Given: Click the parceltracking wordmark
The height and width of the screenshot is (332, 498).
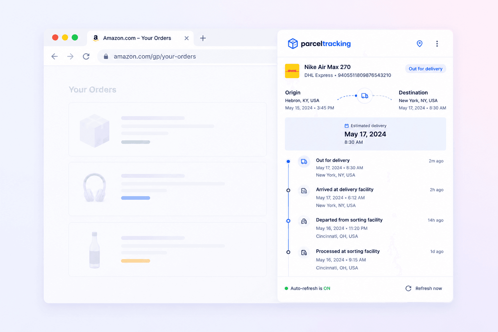Looking at the screenshot, I should pos(326,44).
